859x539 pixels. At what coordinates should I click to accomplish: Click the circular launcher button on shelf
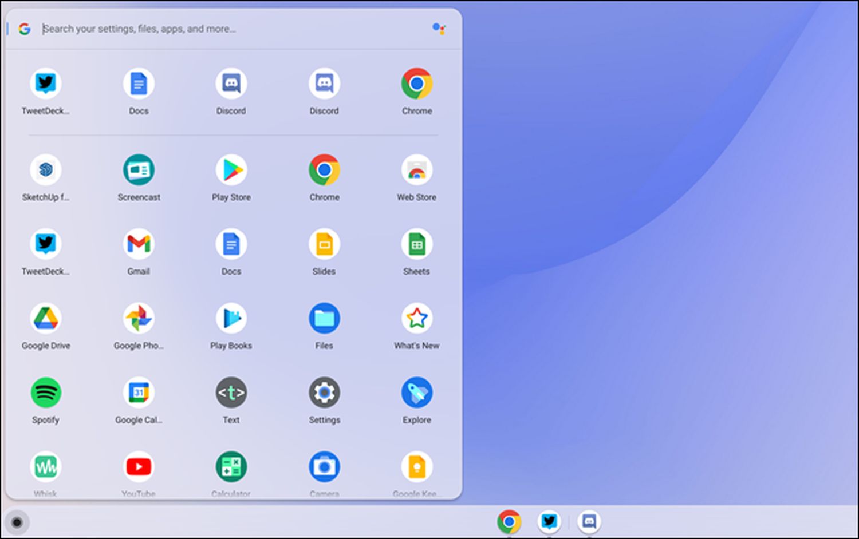(x=17, y=522)
